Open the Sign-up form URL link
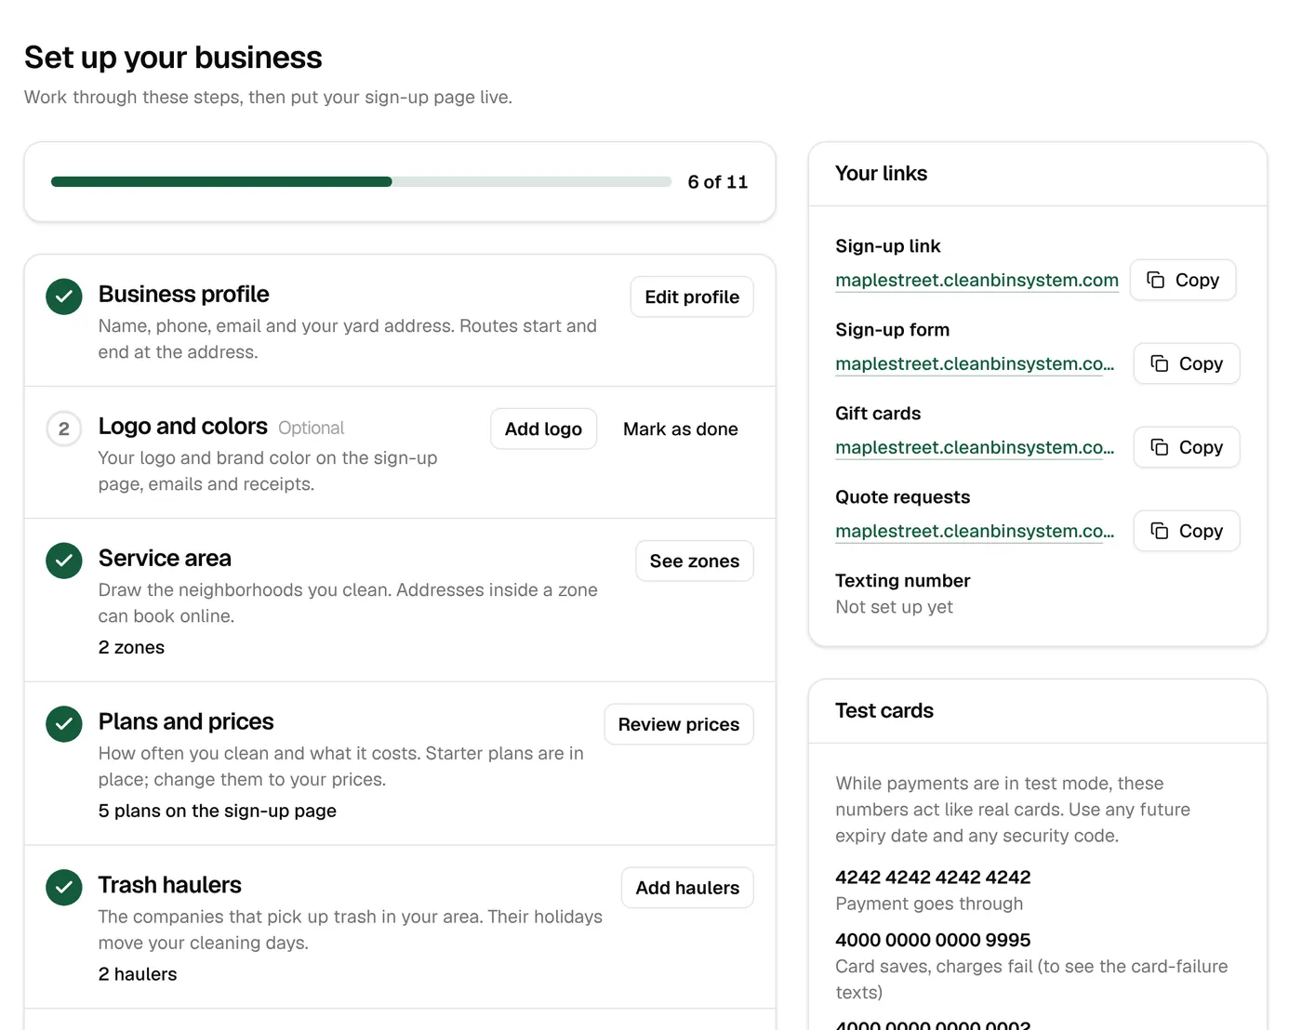This screenshot has width=1302, height=1030. point(975,363)
